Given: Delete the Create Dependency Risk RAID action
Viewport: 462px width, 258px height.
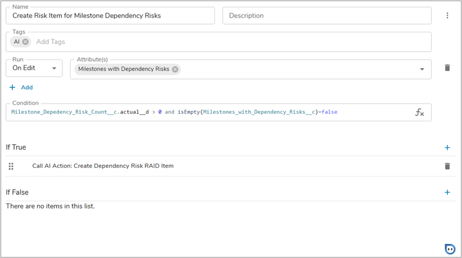Looking at the screenshot, I should click(447, 166).
